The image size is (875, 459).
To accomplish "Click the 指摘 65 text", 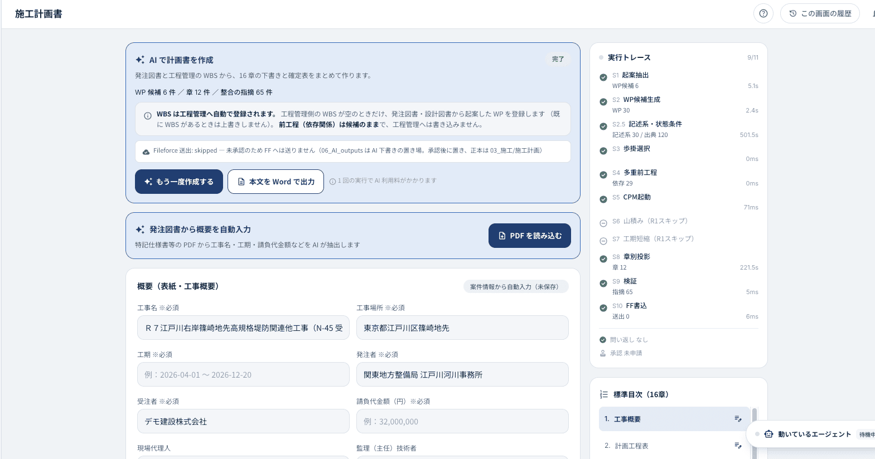I will 622,292.
